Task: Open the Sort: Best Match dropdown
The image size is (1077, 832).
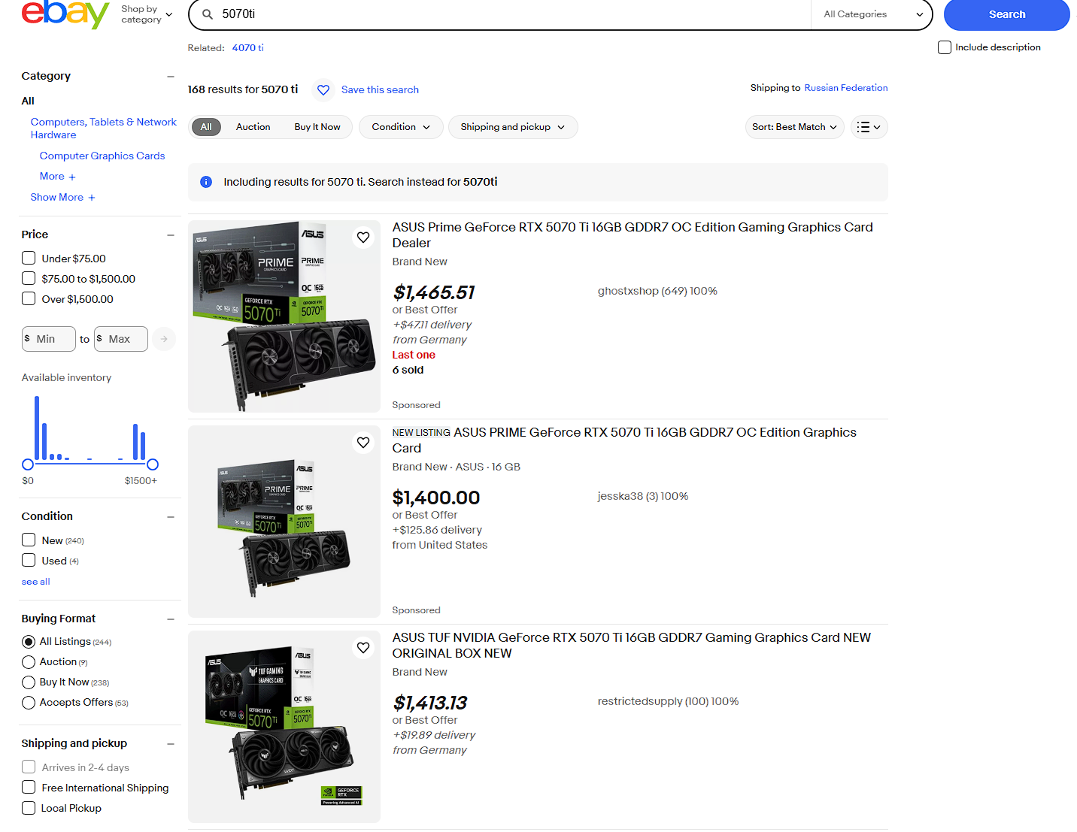Action: (794, 127)
